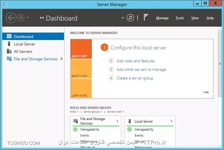The width and height of the screenshot is (224, 150).
Task: Click the 'Server groups: 1' summary text
Action: (x=93, y=112)
